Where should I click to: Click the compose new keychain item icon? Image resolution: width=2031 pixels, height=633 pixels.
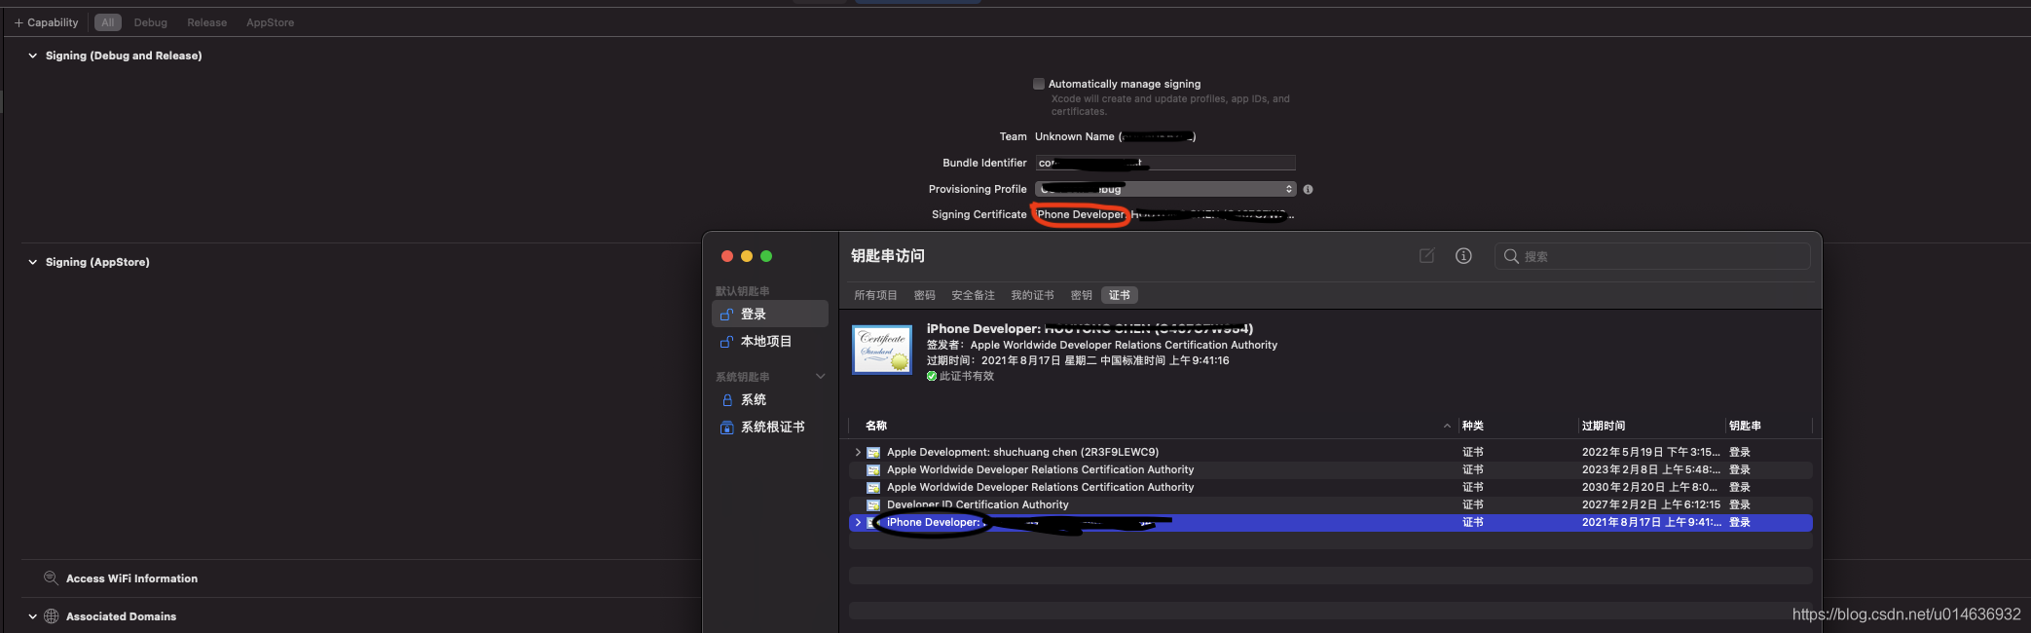[1426, 256]
